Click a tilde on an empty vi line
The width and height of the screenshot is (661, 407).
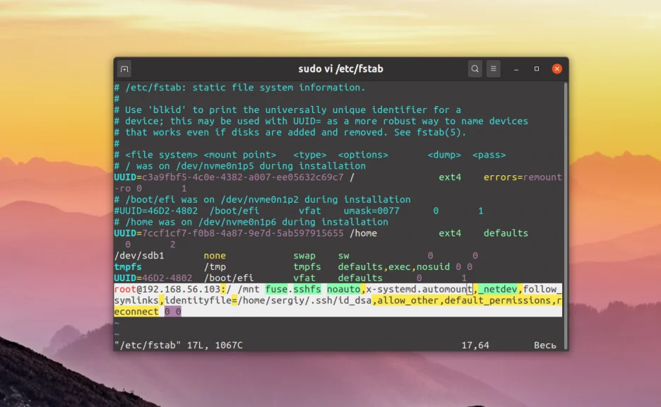point(116,324)
